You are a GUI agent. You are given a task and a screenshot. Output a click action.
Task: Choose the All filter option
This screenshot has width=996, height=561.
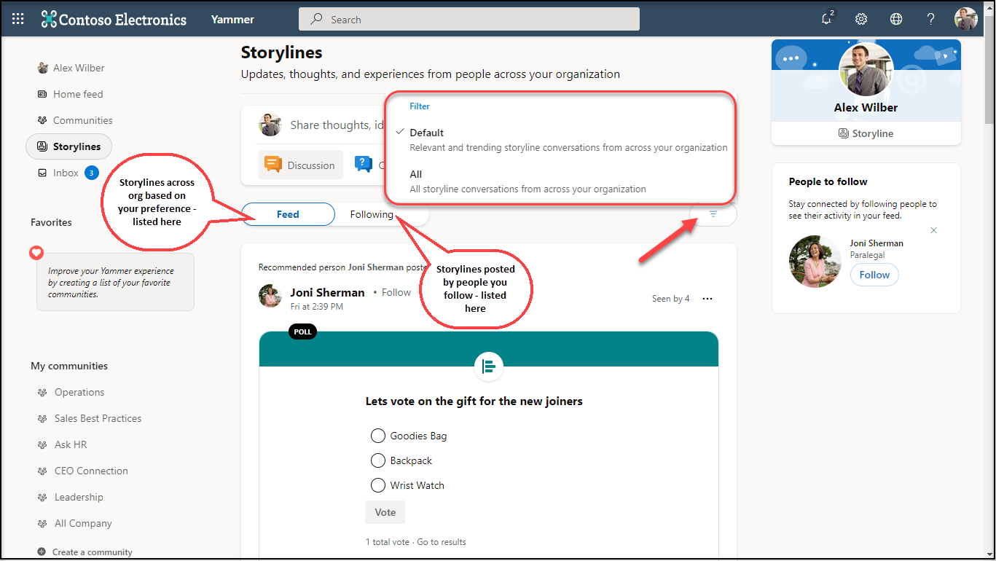[x=416, y=175]
